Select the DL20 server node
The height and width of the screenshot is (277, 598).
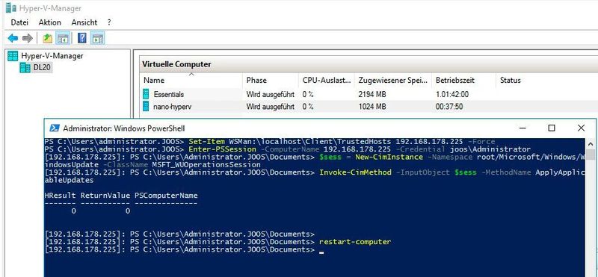[x=42, y=68]
